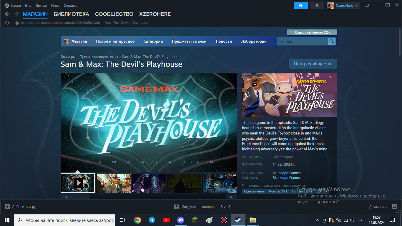Open the Игры menu
Viewport: 402px width, 226px height.
55,6
